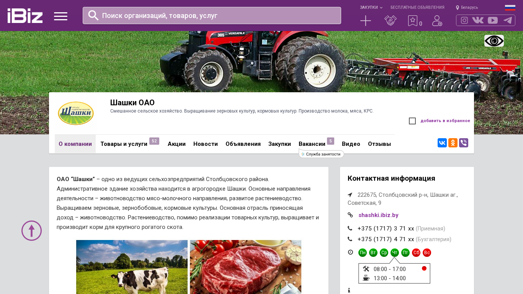Screen dimensions: 523x294
Task: Open the Закупки tab
Action: point(279,144)
